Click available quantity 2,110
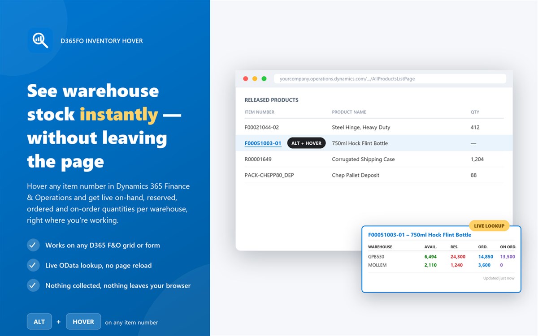 point(430,265)
